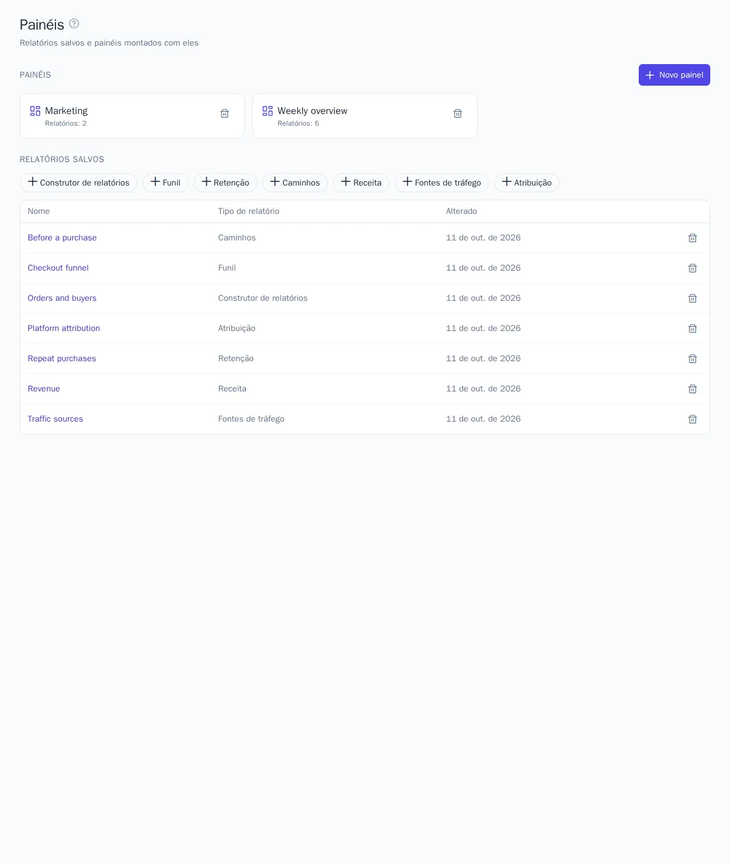
Task: Create a new Funil report
Action: click(165, 182)
